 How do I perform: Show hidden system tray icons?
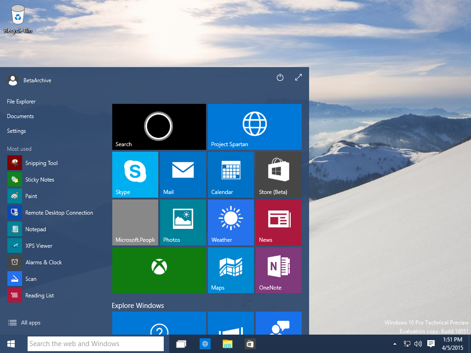(395, 344)
